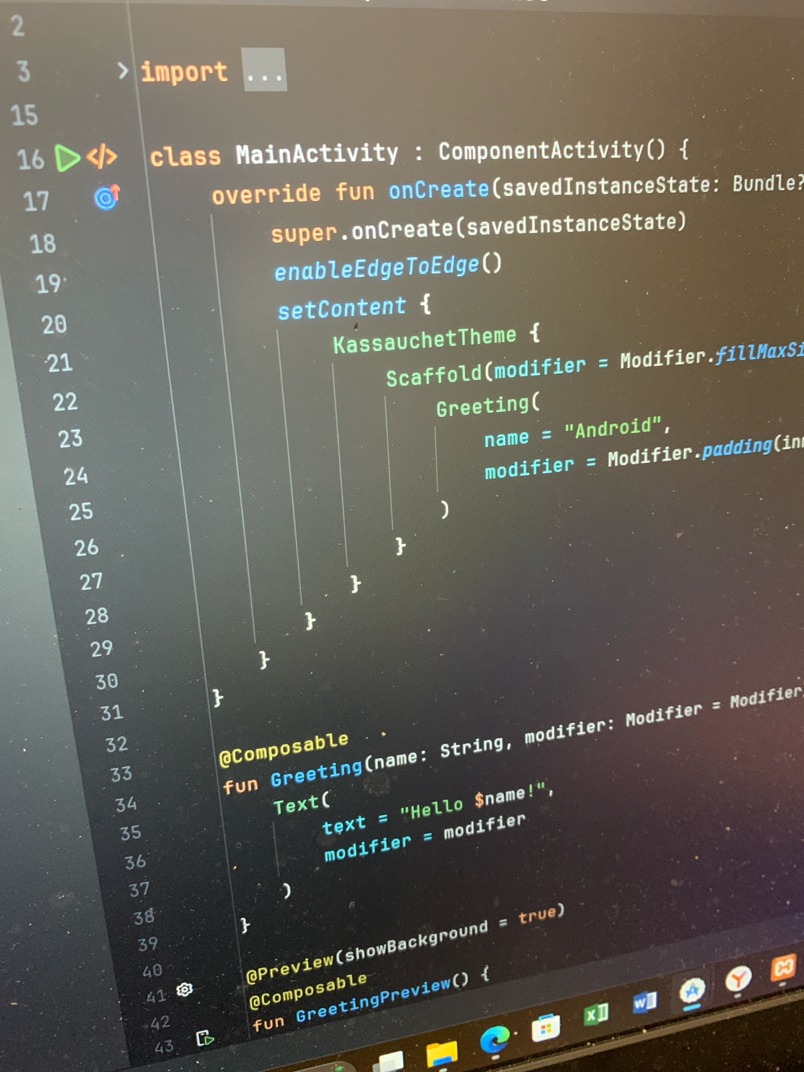Click the MainActivity class name
The width and height of the screenshot is (804, 1072).
coord(317,154)
